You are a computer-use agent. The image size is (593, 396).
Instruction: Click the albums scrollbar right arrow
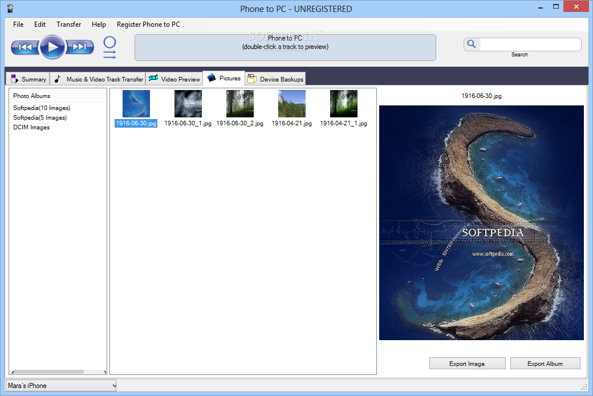105,372
